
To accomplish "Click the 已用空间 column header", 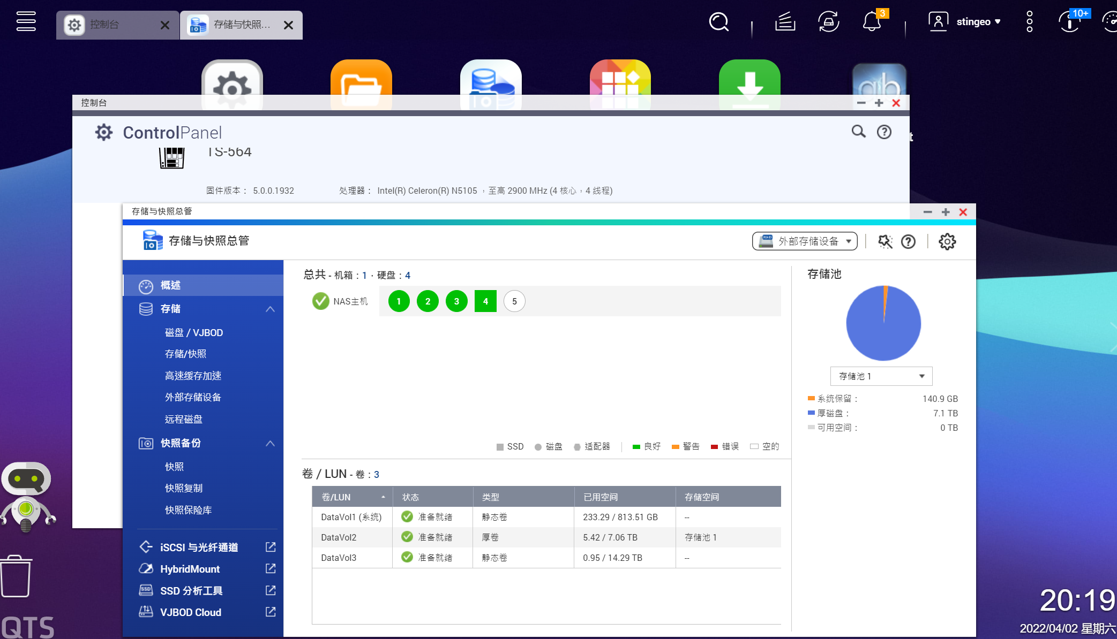I will 625,497.
